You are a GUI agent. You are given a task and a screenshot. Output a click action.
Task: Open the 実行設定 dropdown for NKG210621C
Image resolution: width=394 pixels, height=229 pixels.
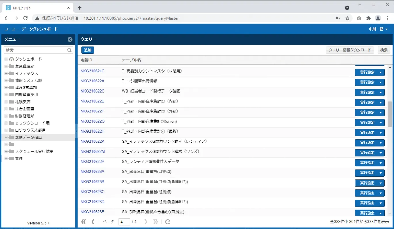click(380, 72)
